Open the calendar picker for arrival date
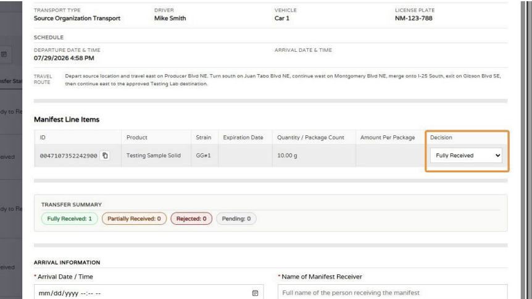The width and height of the screenshot is (532, 299). click(255, 293)
